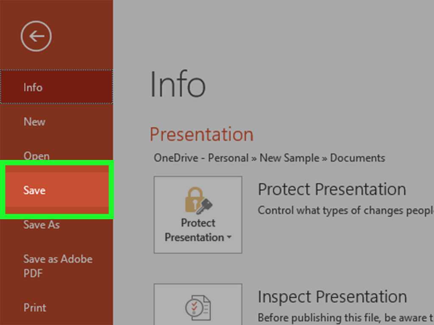
Task: Click the Protect Presentation heading text
Action: point(331,189)
